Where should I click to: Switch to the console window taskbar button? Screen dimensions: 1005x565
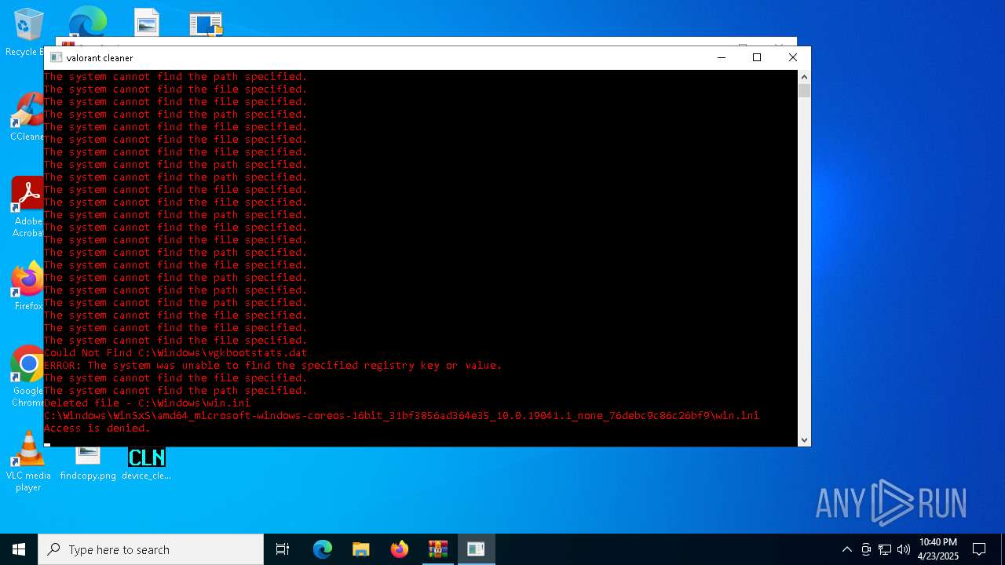[476, 549]
